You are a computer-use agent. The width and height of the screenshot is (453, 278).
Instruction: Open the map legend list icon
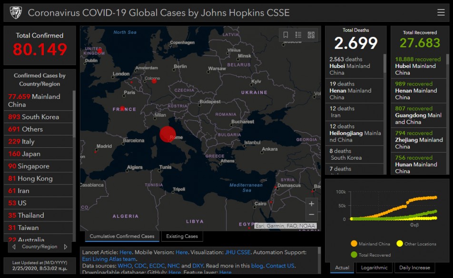tap(298, 35)
